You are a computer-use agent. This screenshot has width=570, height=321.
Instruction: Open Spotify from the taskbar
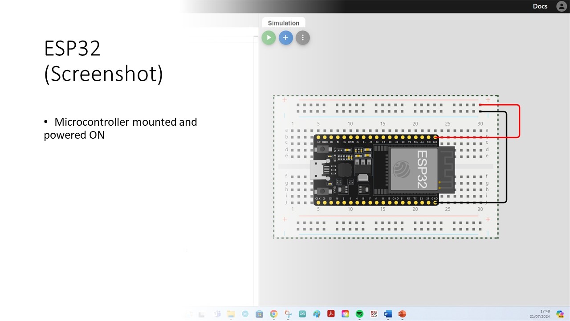coord(359,314)
